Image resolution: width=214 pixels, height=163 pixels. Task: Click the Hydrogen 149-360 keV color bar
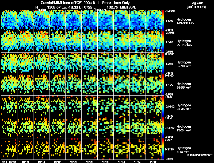coord(163,21)
